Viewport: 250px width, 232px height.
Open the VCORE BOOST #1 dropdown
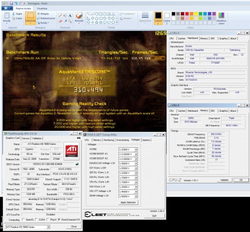[136, 154]
